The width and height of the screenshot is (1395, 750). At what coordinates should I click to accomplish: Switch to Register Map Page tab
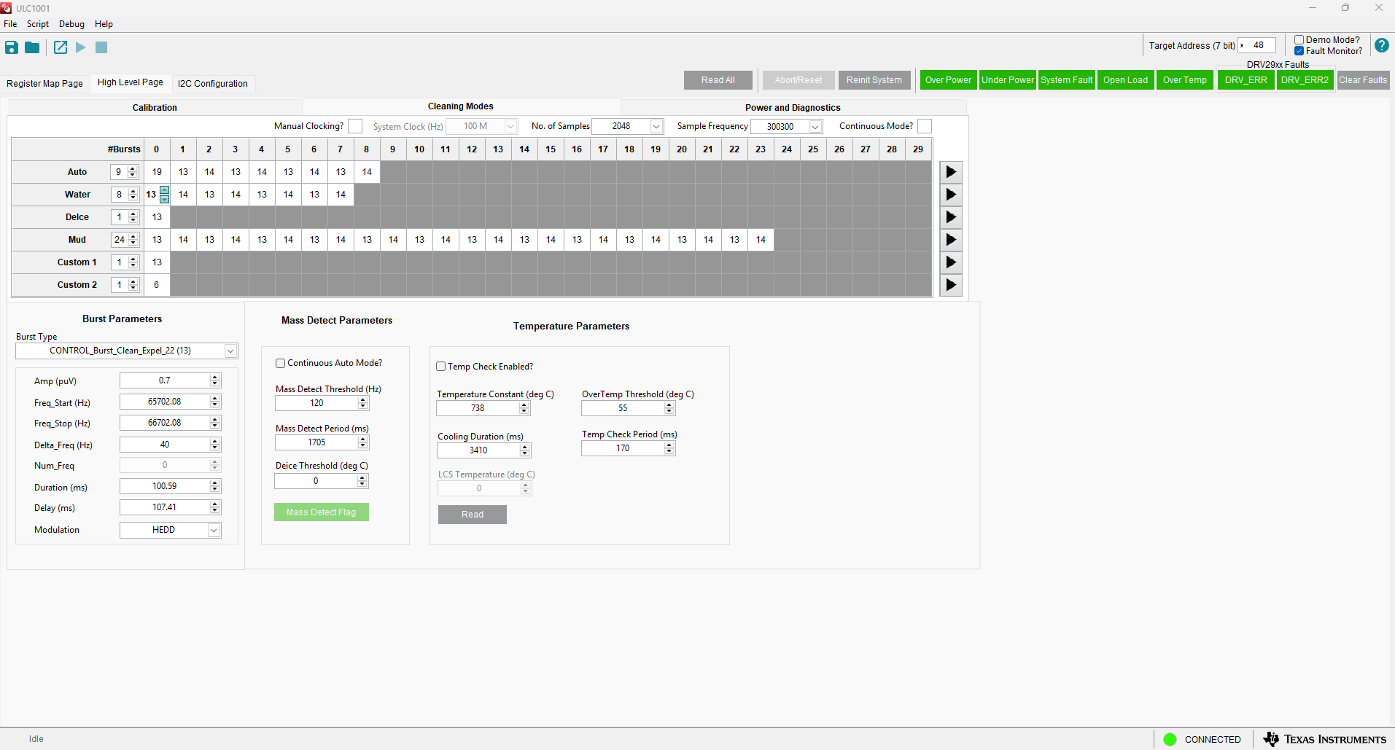point(45,84)
